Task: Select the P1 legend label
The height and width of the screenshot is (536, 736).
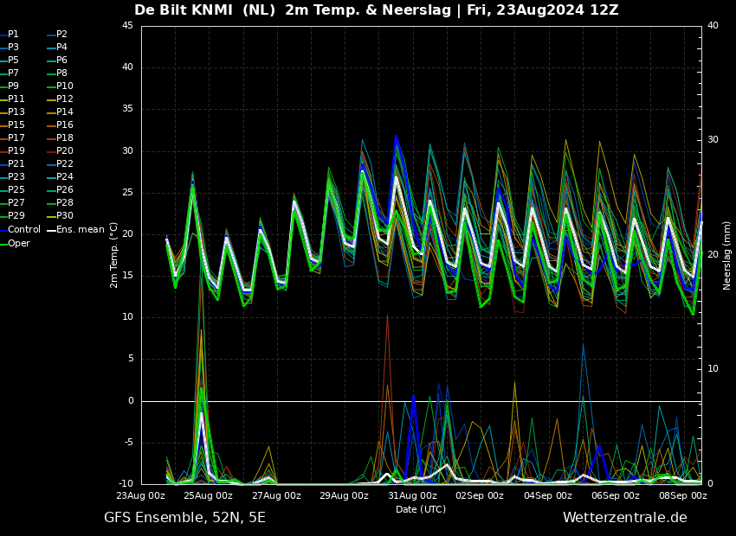Action: (x=13, y=35)
